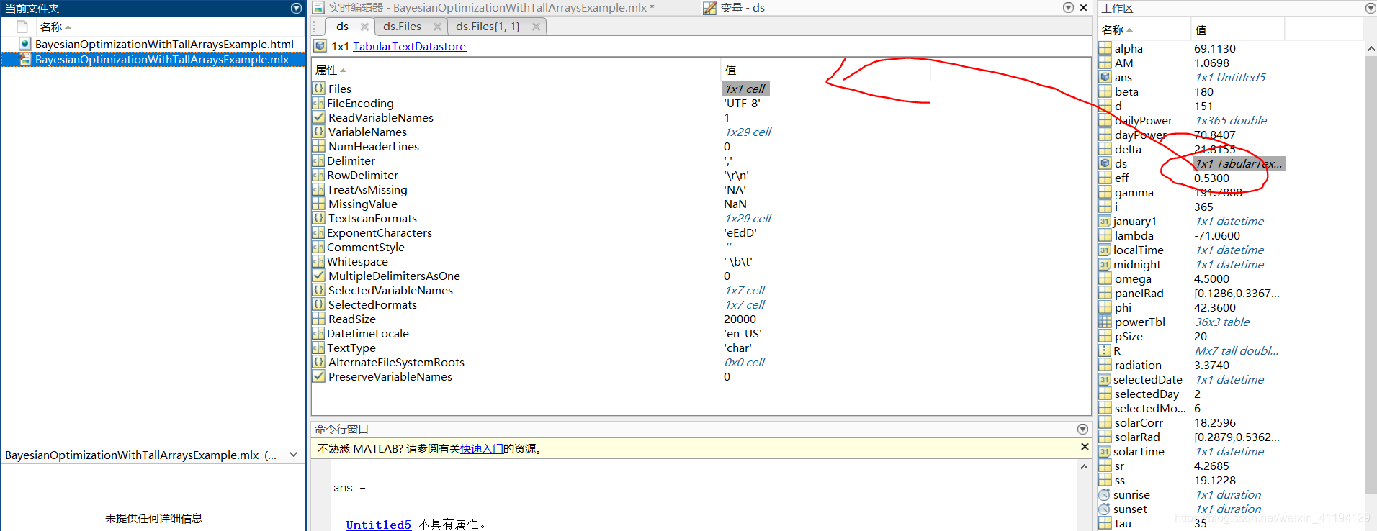Expand the file details panel chevron

click(x=293, y=455)
